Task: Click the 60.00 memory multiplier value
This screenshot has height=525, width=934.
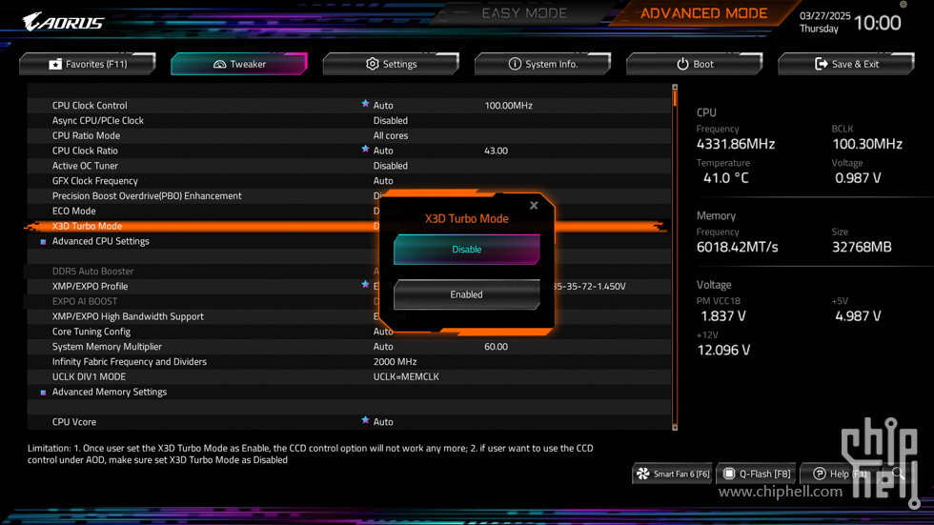Action: coord(496,347)
